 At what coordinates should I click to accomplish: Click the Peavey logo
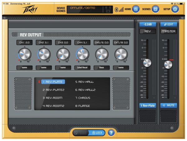point(30,9)
